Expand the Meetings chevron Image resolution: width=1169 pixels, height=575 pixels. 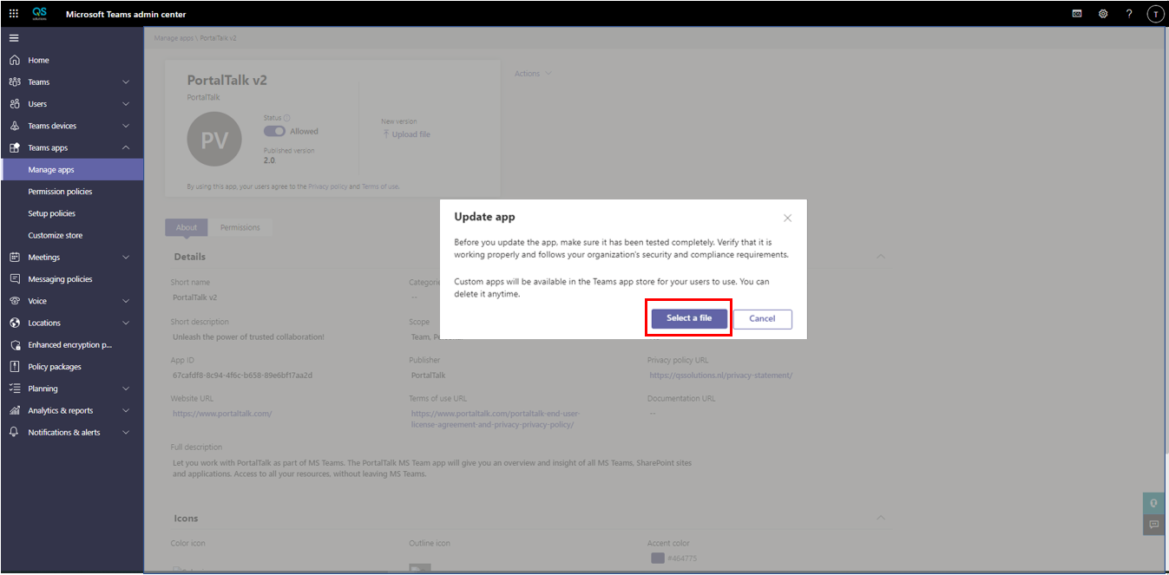tap(126, 258)
